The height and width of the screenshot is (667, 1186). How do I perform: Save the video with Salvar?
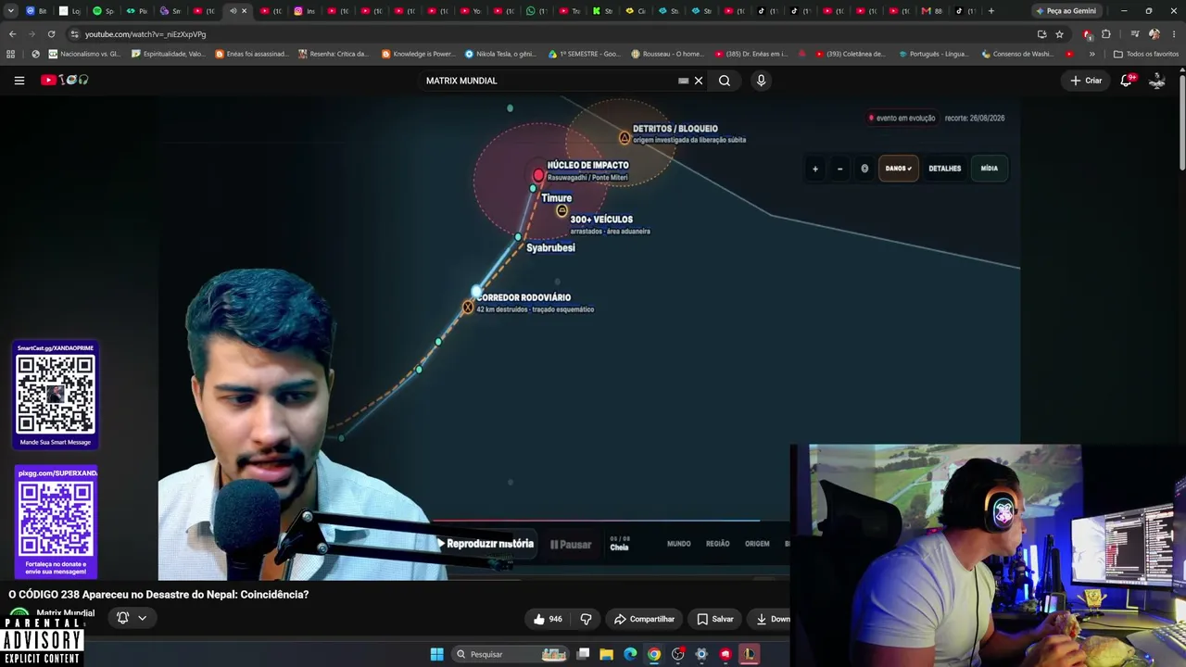pos(714,619)
